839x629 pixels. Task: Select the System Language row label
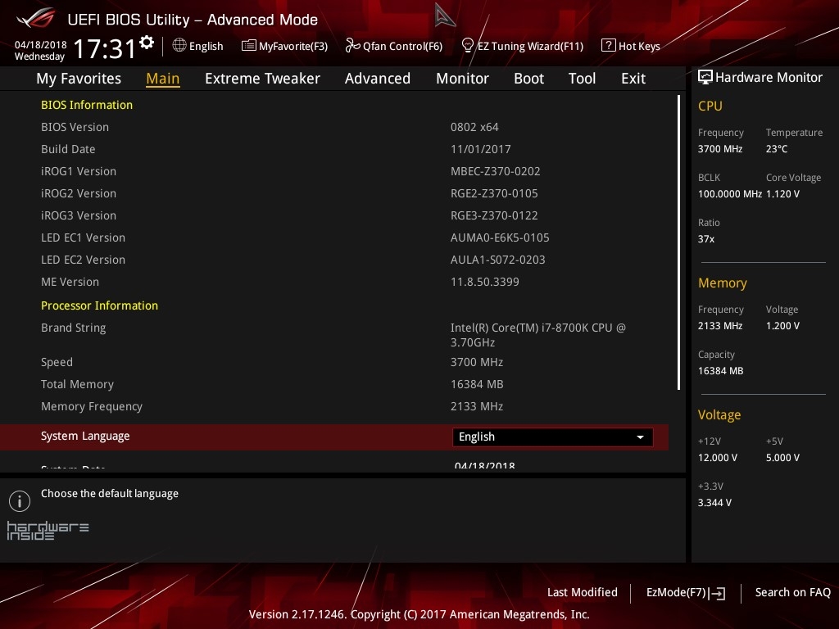(x=85, y=436)
